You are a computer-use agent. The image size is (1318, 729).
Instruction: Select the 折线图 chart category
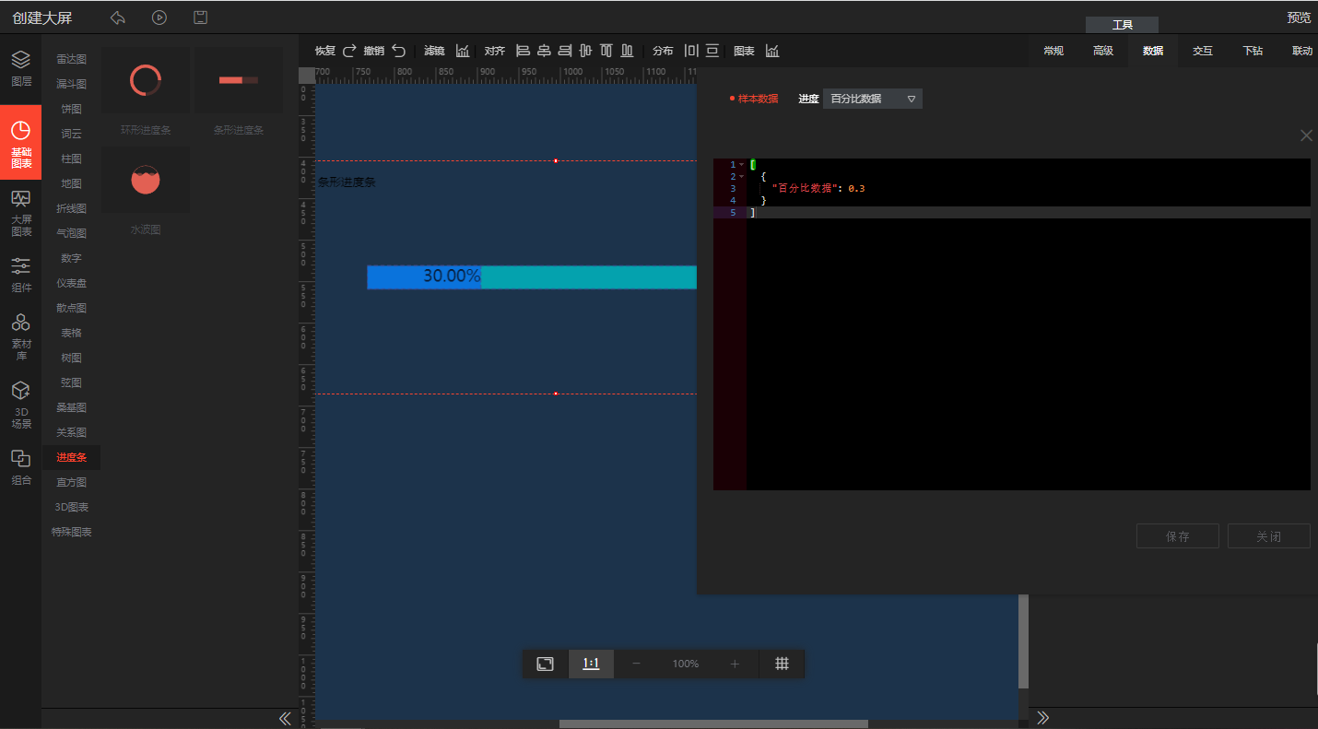pos(72,208)
